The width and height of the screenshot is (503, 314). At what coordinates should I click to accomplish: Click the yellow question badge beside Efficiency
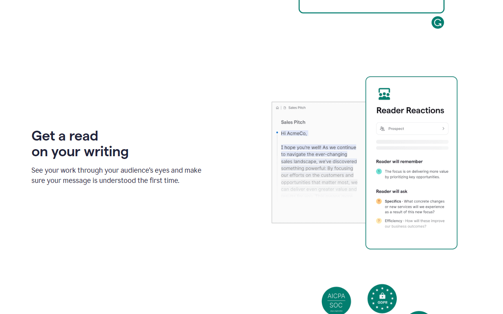click(379, 221)
